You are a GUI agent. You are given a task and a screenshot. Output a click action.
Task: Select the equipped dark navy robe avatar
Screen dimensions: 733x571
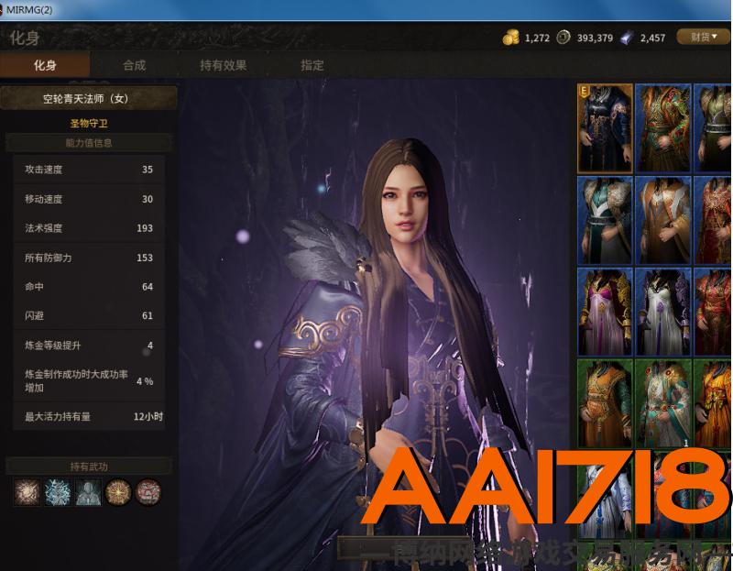[605, 128]
